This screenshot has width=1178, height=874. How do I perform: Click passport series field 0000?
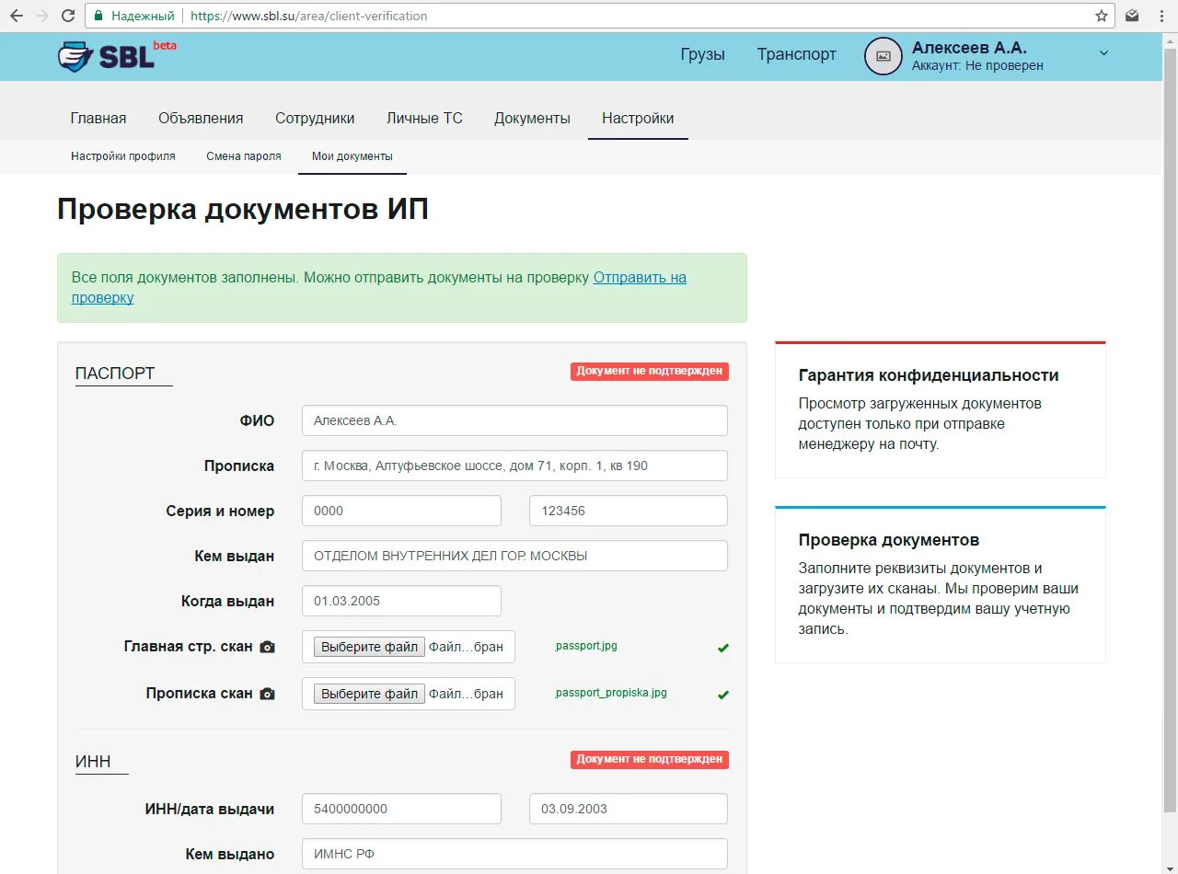pyautogui.click(x=401, y=511)
